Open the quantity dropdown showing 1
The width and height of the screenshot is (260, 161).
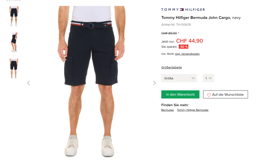tap(208, 78)
